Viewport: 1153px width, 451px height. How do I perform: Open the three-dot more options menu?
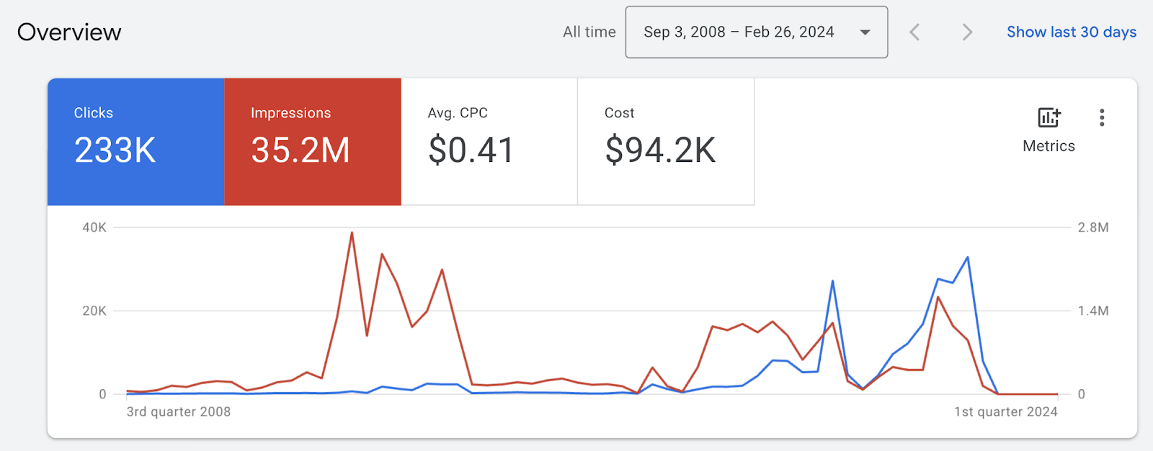pyautogui.click(x=1102, y=118)
